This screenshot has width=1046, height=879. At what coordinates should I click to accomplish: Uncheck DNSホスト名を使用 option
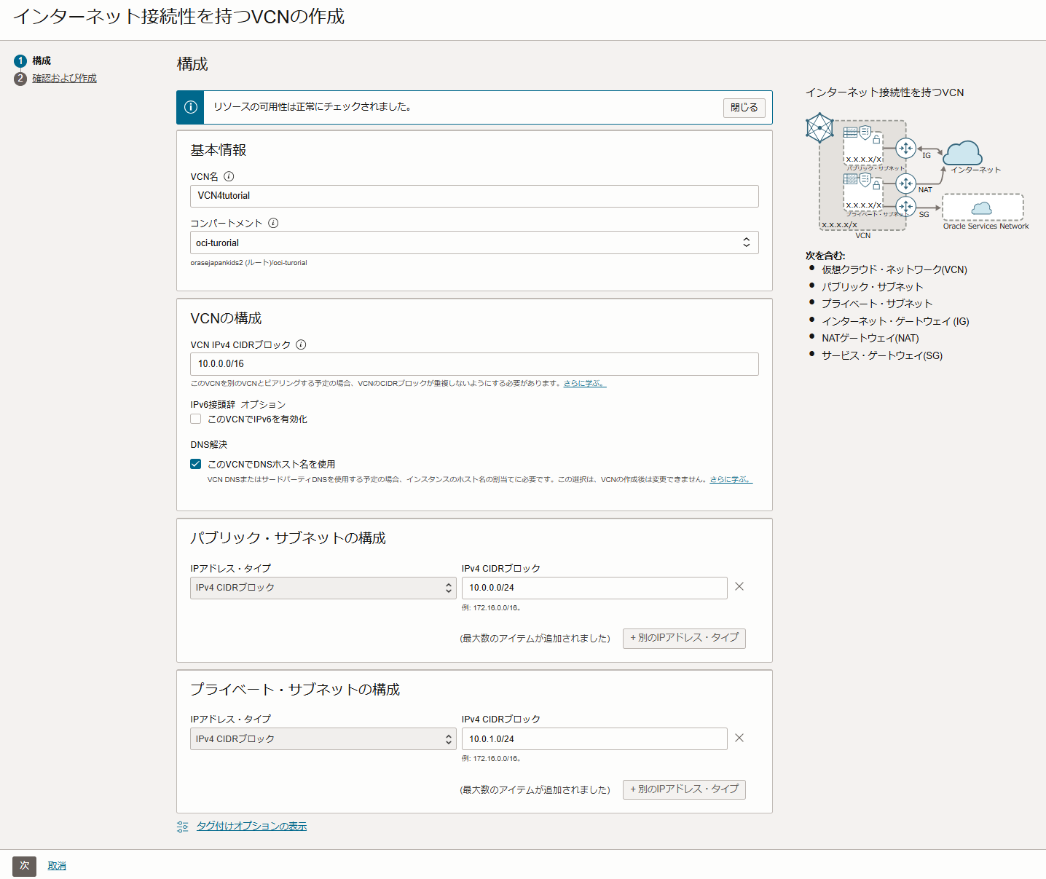[x=195, y=464]
